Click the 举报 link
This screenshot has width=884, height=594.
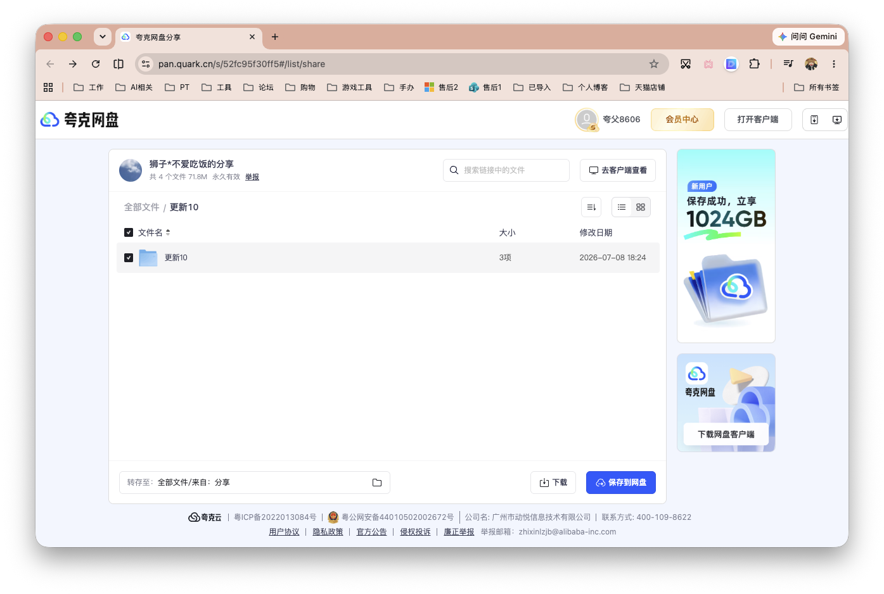point(252,177)
